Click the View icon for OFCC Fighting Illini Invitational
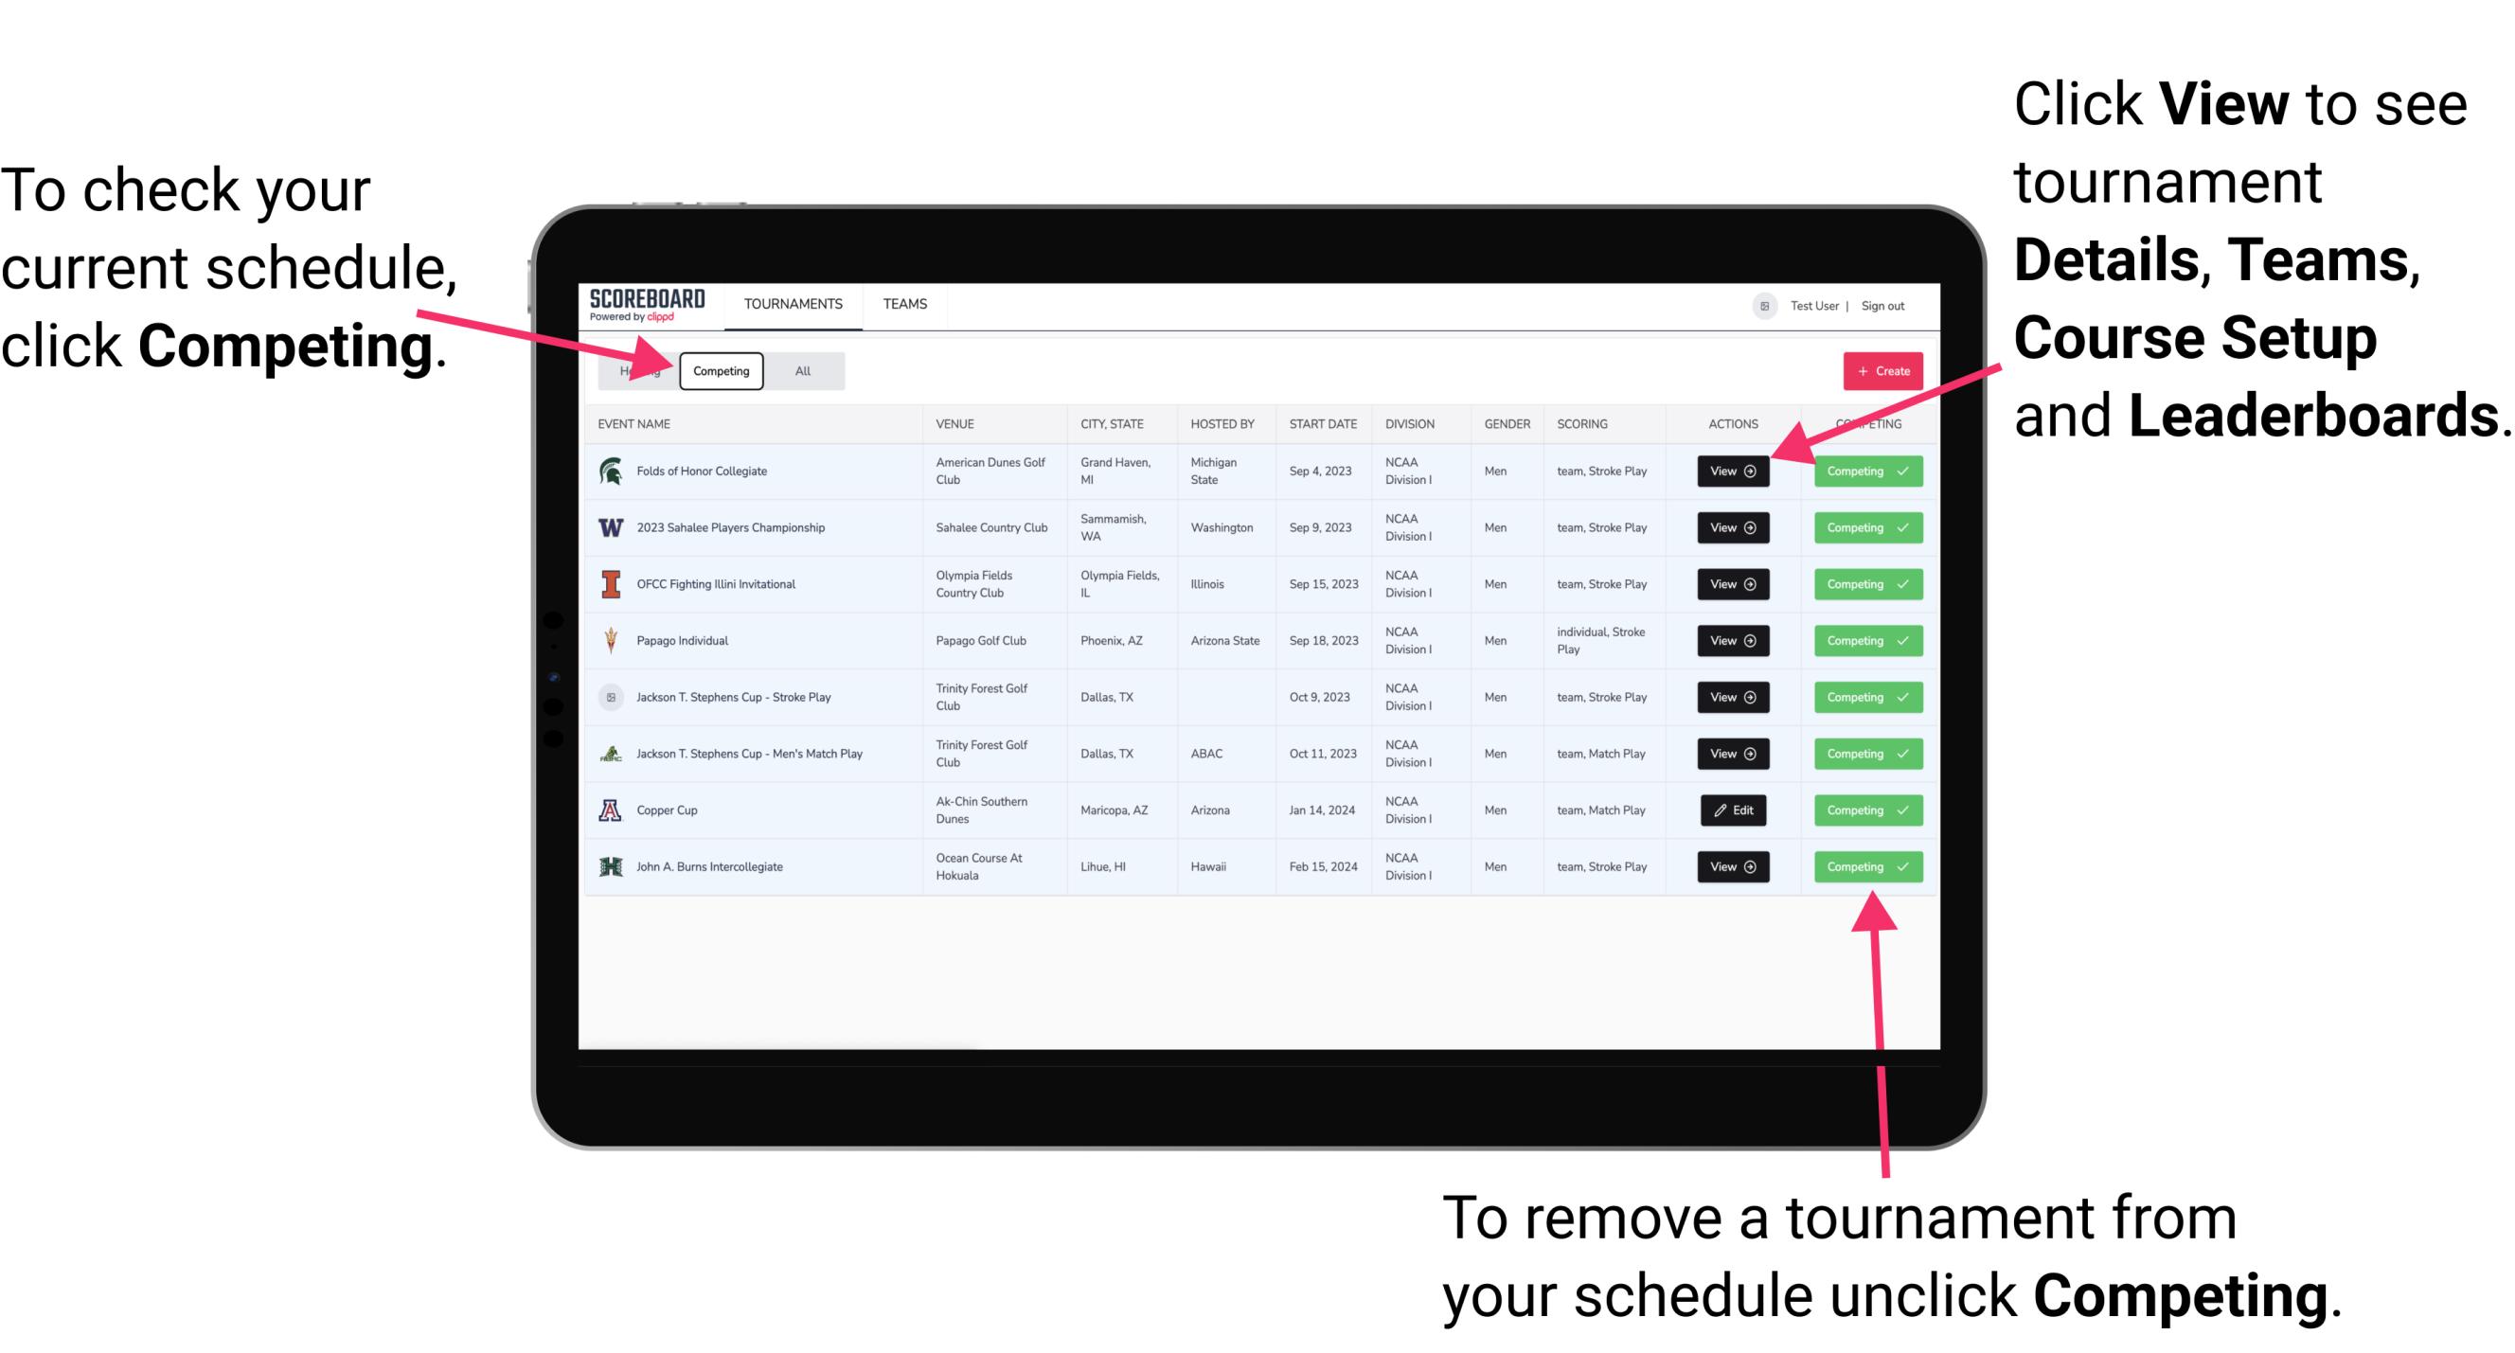Image resolution: width=2515 pixels, height=1353 pixels. (1731, 585)
